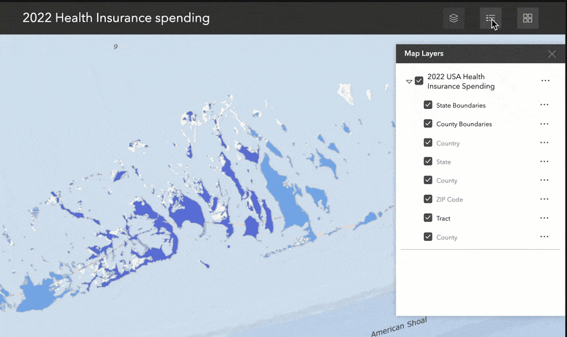Hide the ZIP Code layer checkbox
This screenshot has height=337, width=567.
pos(428,199)
